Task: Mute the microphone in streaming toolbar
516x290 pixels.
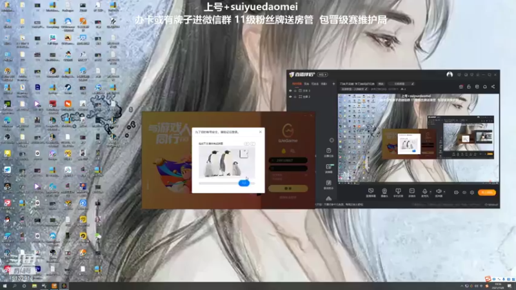Action: point(424,192)
